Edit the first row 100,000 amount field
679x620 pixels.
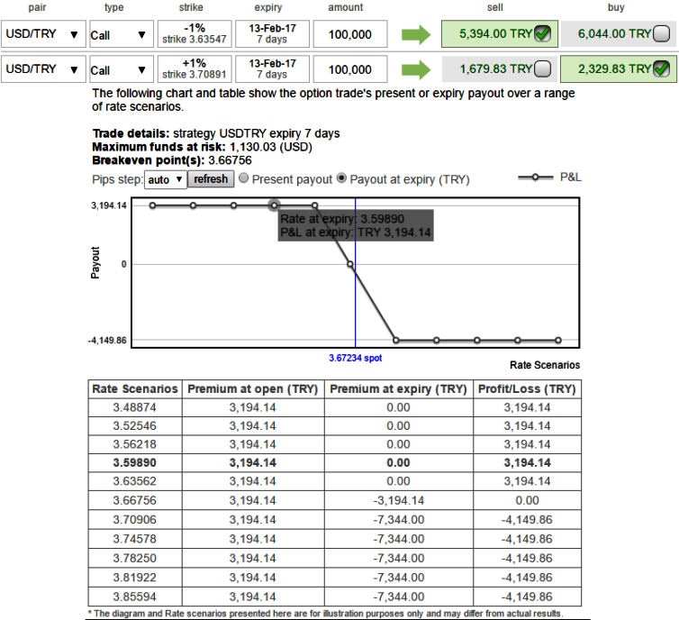coord(350,34)
